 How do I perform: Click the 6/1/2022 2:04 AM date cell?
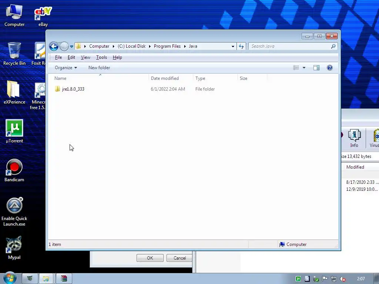(168, 89)
